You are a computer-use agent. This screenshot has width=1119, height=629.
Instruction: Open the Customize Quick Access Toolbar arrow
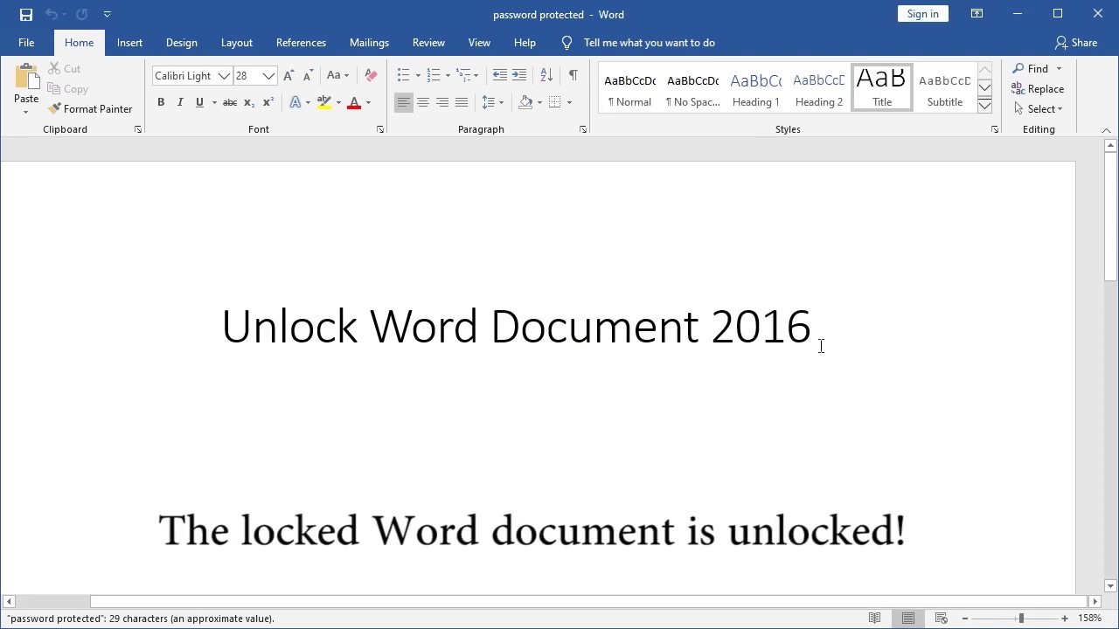[107, 14]
